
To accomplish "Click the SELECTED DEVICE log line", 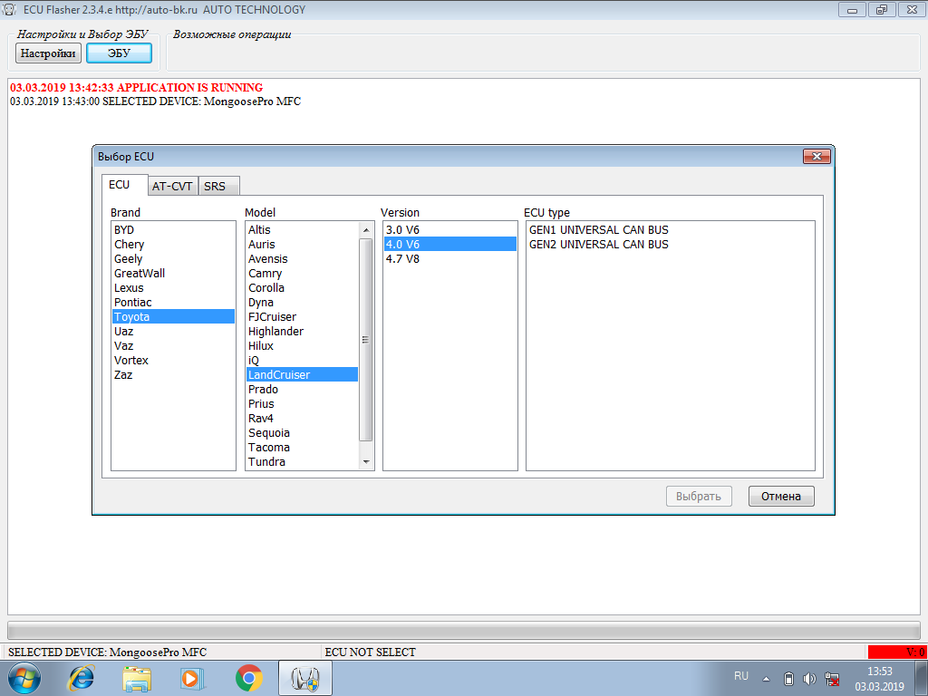I will point(155,101).
